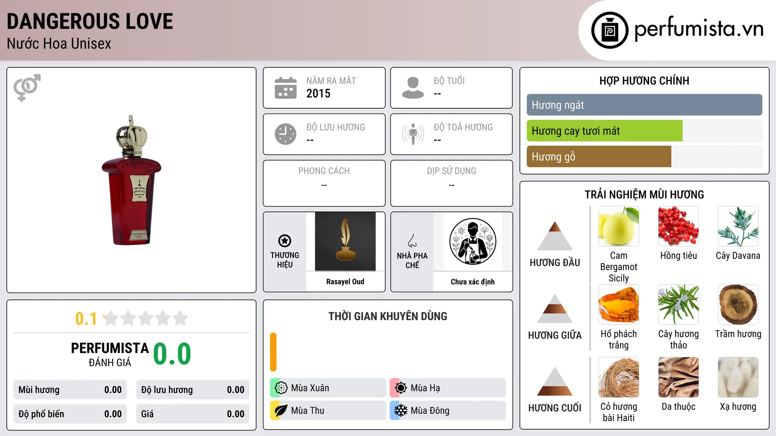Select the Hổ phách trắng note image
776x436 pixels.
[619, 305]
